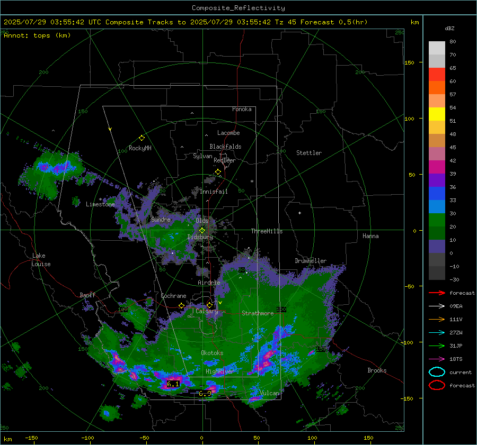Click the dBZ legend heading
The height and width of the screenshot is (445, 477).
(x=449, y=28)
